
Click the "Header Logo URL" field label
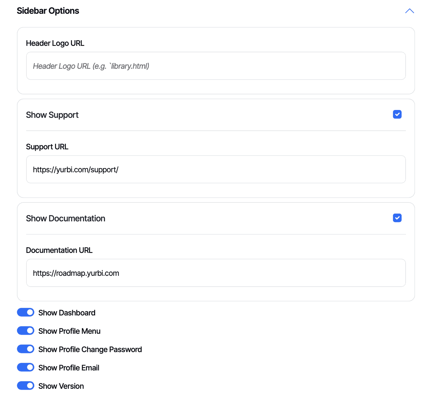coord(55,43)
